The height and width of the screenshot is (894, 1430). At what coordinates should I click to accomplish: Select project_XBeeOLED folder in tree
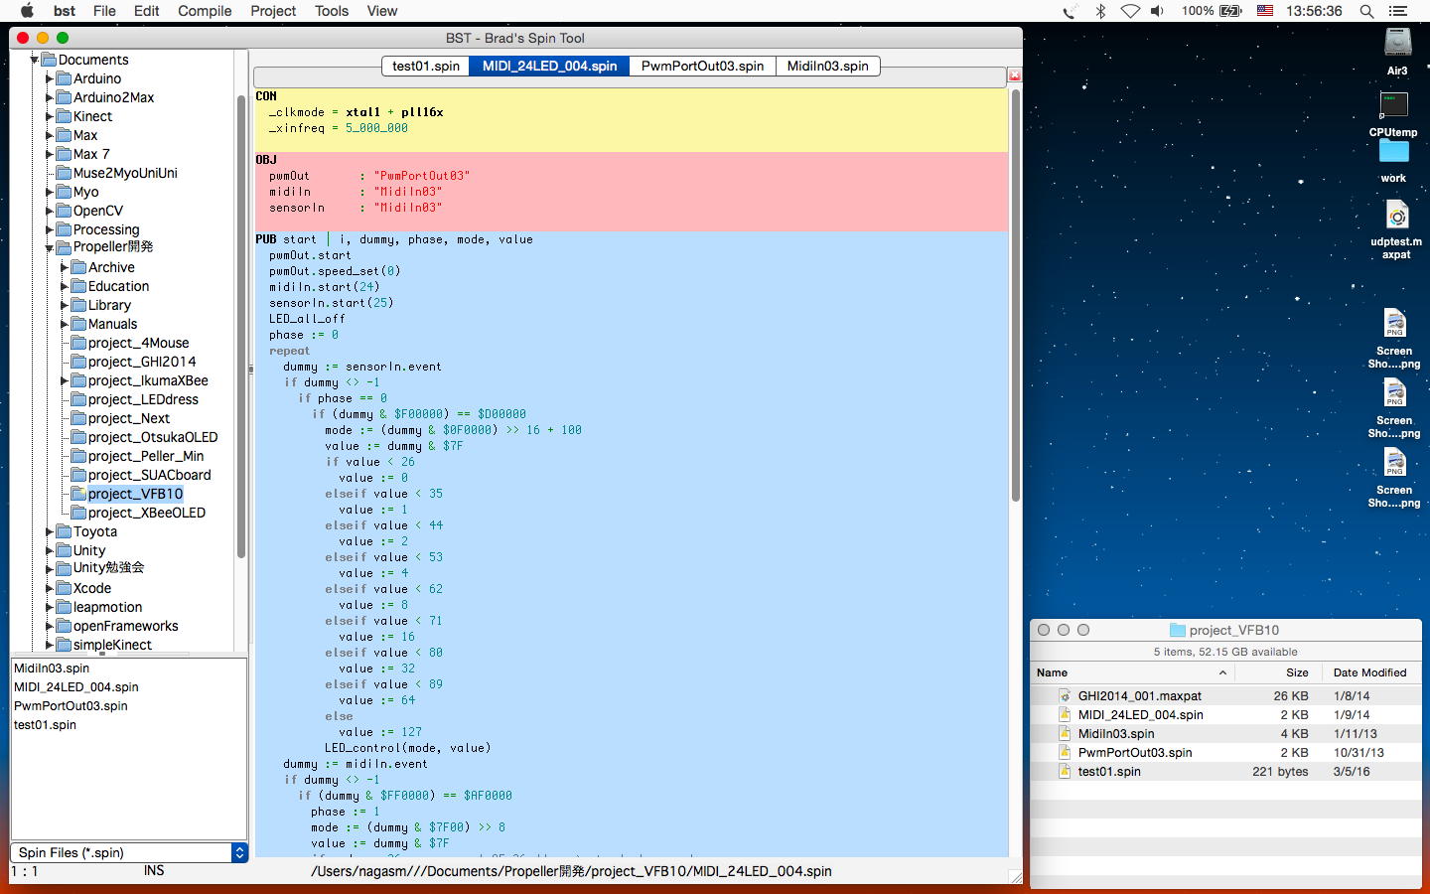pos(146,513)
